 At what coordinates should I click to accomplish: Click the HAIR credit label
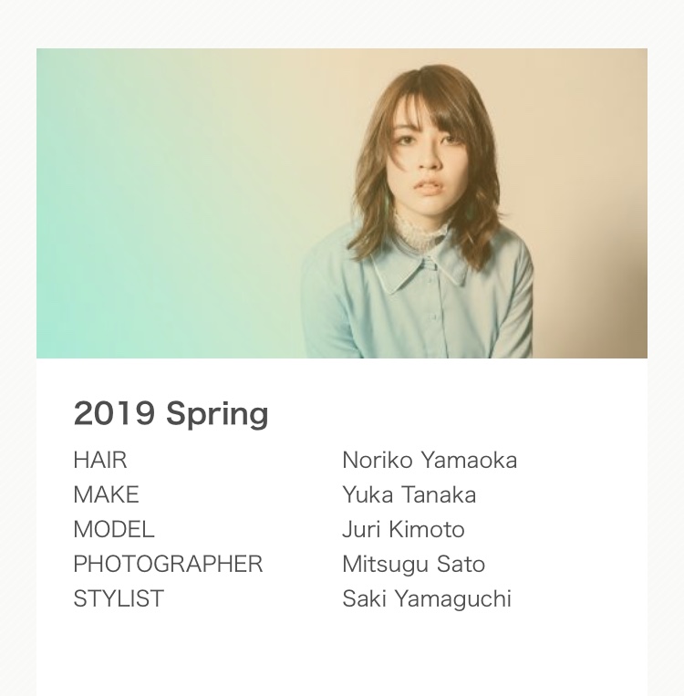100,460
